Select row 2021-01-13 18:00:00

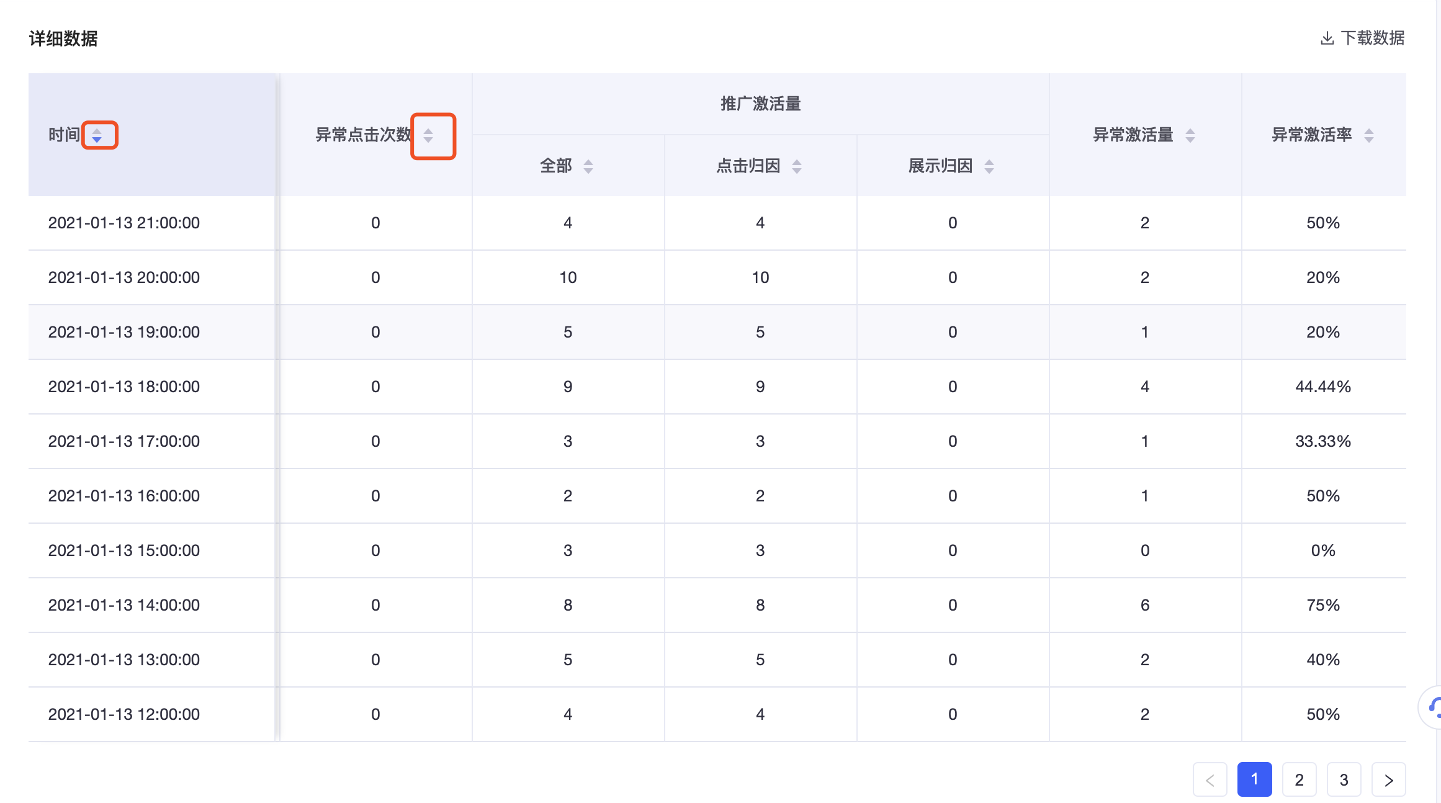pos(717,387)
